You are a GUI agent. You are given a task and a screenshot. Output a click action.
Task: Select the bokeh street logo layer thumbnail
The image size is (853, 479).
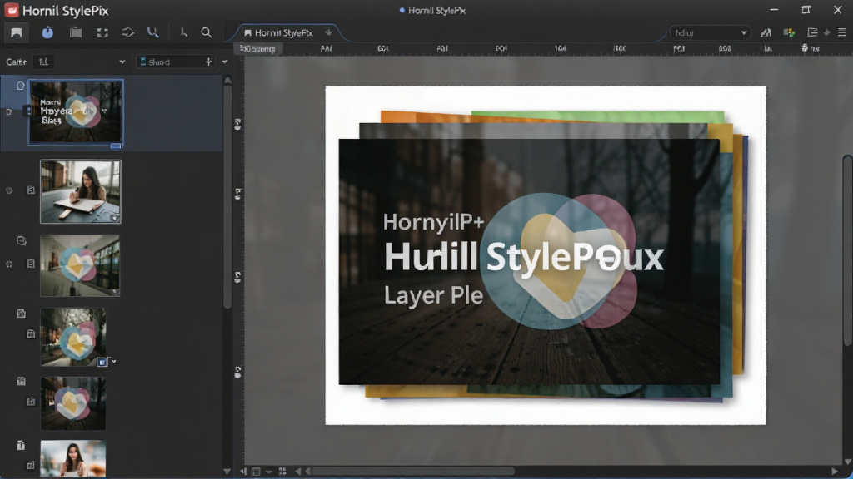click(x=73, y=337)
